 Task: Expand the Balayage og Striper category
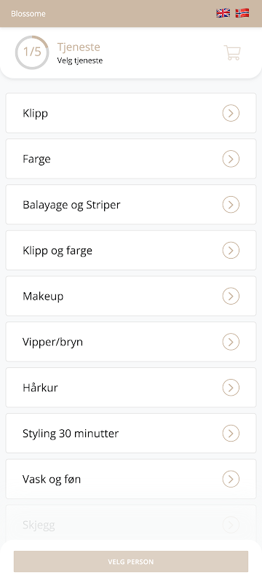pyautogui.click(x=131, y=205)
